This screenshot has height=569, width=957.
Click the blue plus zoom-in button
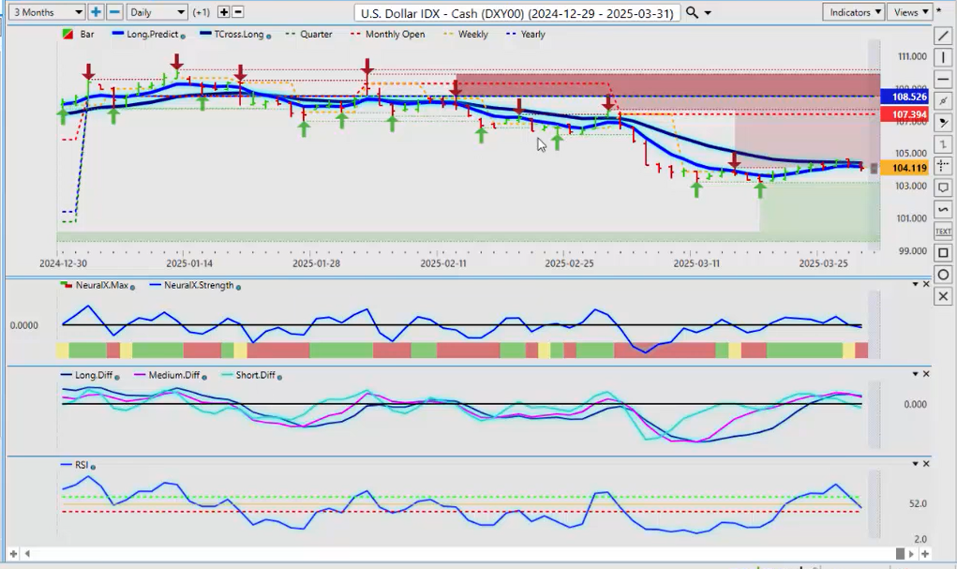pos(96,12)
